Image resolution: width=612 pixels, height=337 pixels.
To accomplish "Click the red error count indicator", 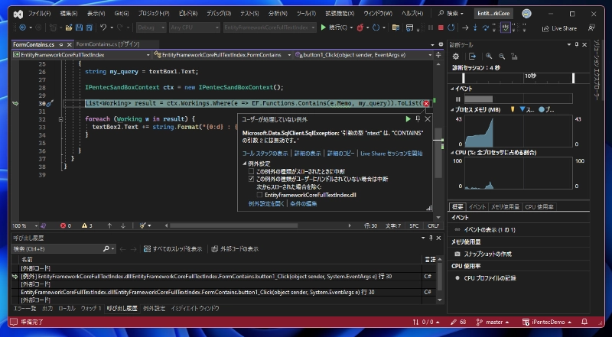I will point(66,225).
